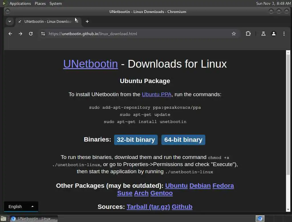Screen dimensions: 292x222
Task: Expand the English language selector
Action: click(21, 207)
